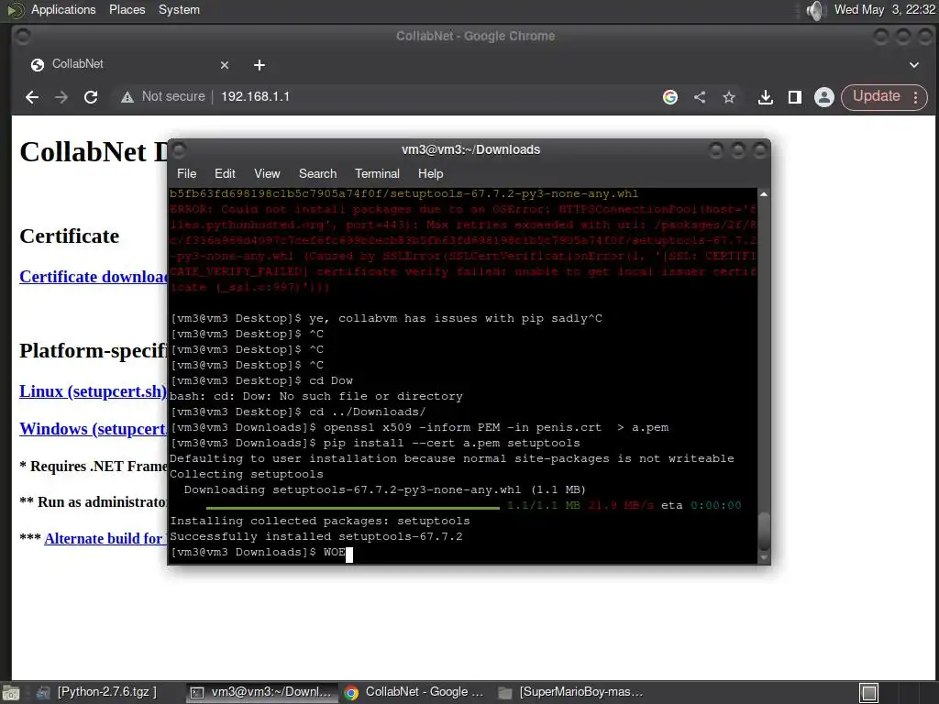Open the terminal Search menu
This screenshot has height=704, width=939.
tap(317, 173)
